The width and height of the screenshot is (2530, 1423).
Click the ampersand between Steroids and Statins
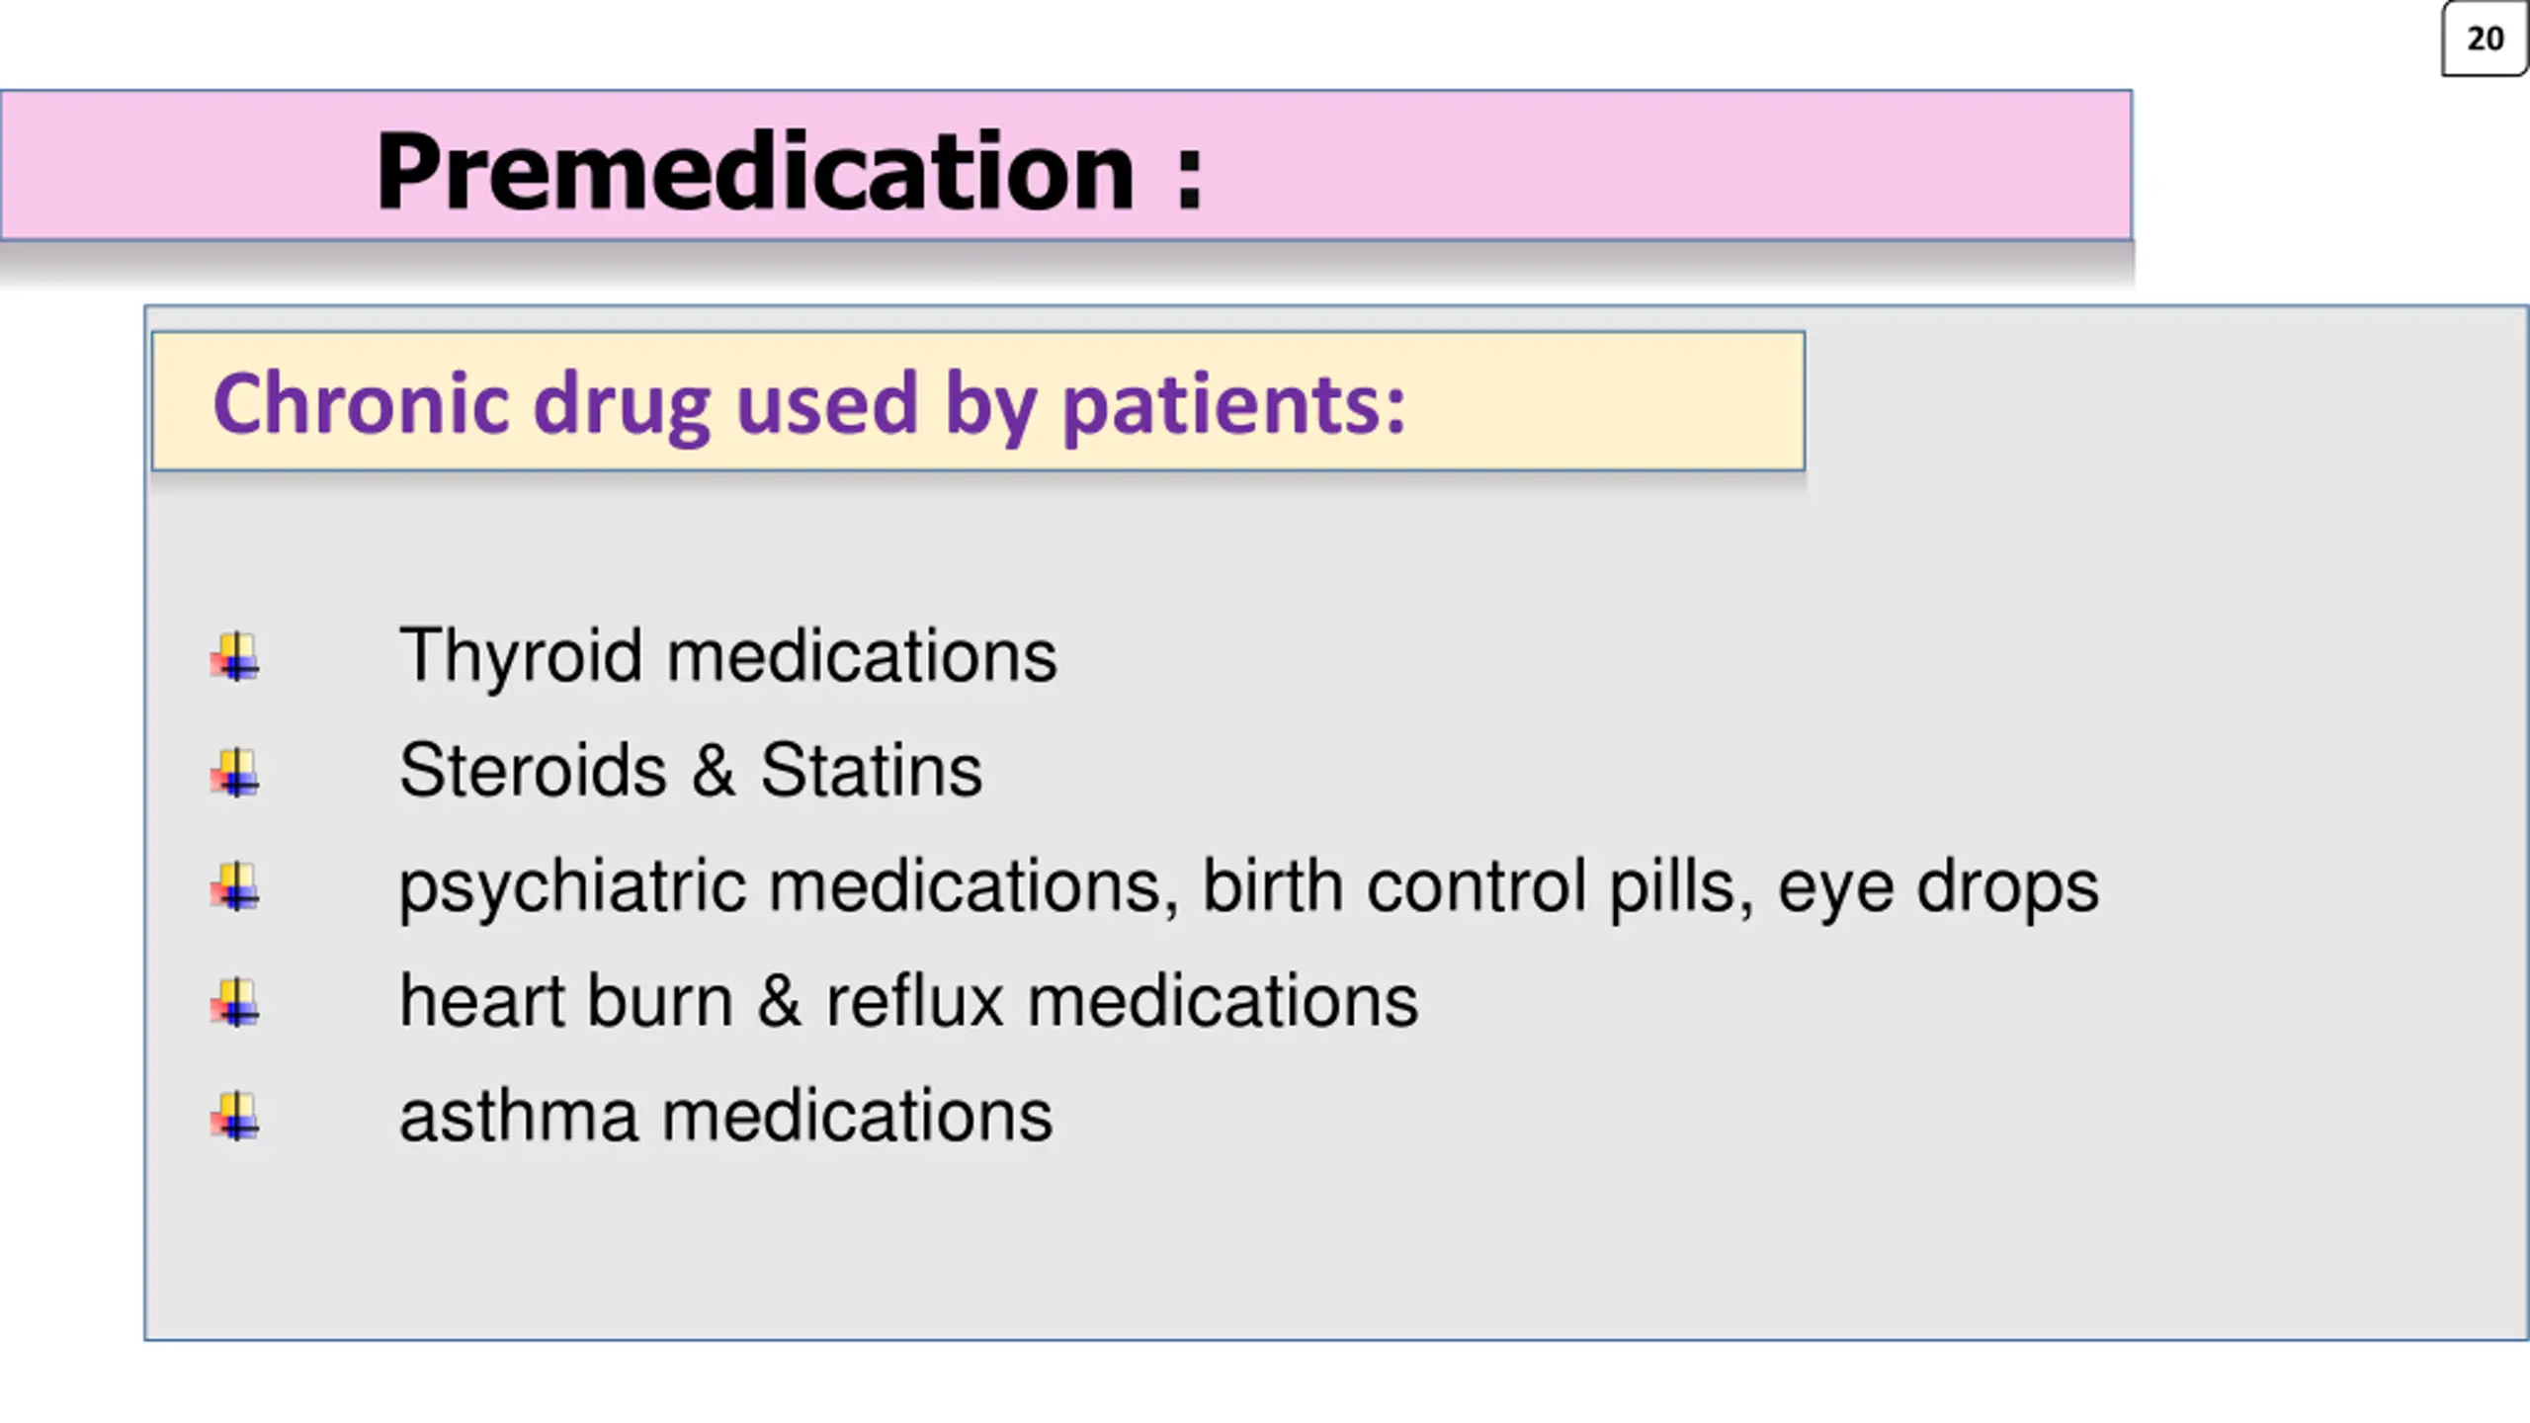point(714,771)
